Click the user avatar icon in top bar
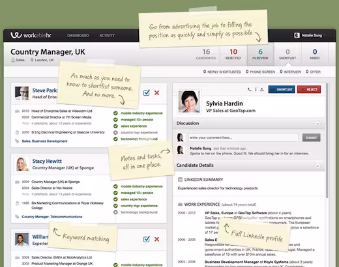Viewport: 339px width, 267px height. point(297,35)
